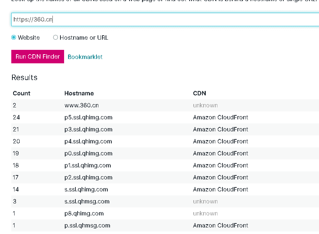The width and height of the screenshot is (319, 234).
Task: Click the Count column header
Action: [x=21, y=93]
